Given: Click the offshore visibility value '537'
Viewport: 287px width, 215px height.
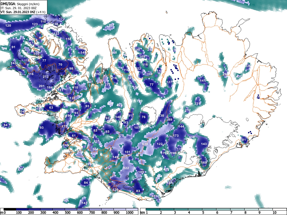Looking at the screenshot, I should (111, 26).
